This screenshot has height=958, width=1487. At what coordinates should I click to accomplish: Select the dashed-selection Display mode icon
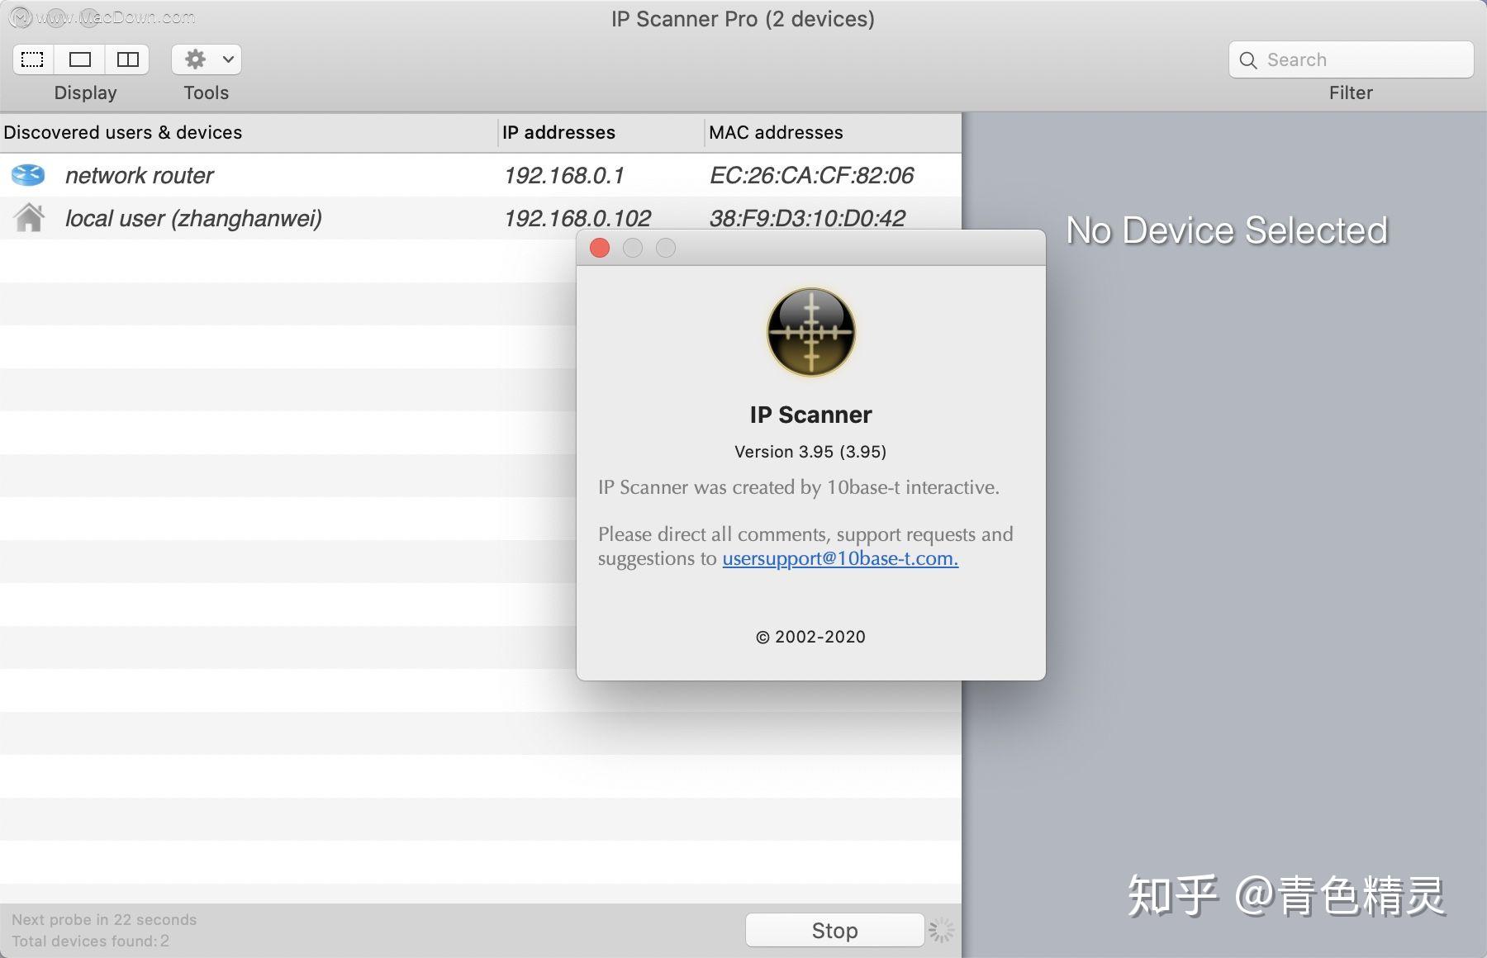click(x=31, y=59)
